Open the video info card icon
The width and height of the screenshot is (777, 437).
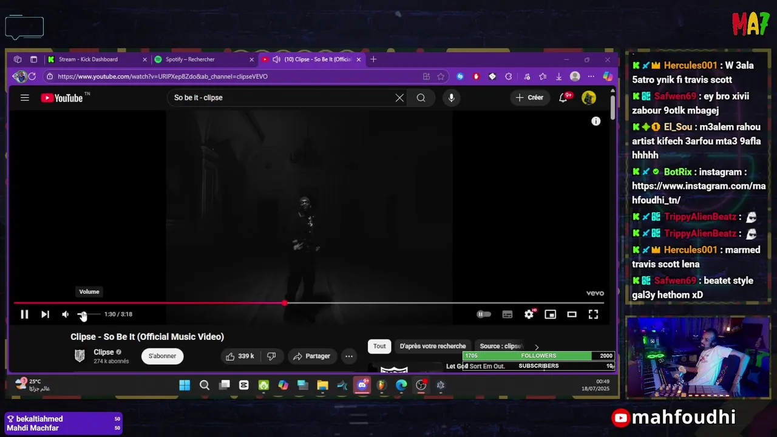pyautogui.click(x=596, y=121)
